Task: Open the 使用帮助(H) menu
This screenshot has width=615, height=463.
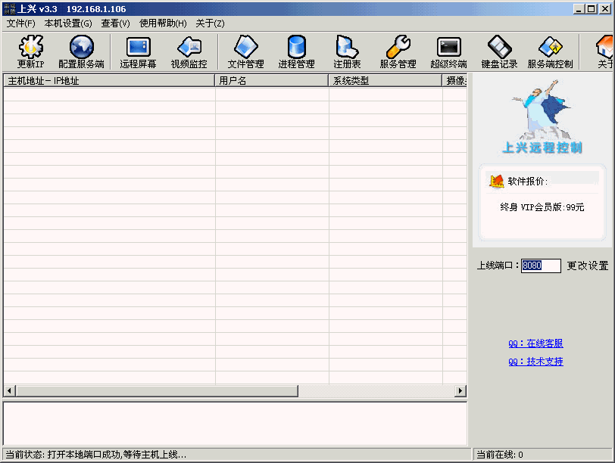Action: 163,23
